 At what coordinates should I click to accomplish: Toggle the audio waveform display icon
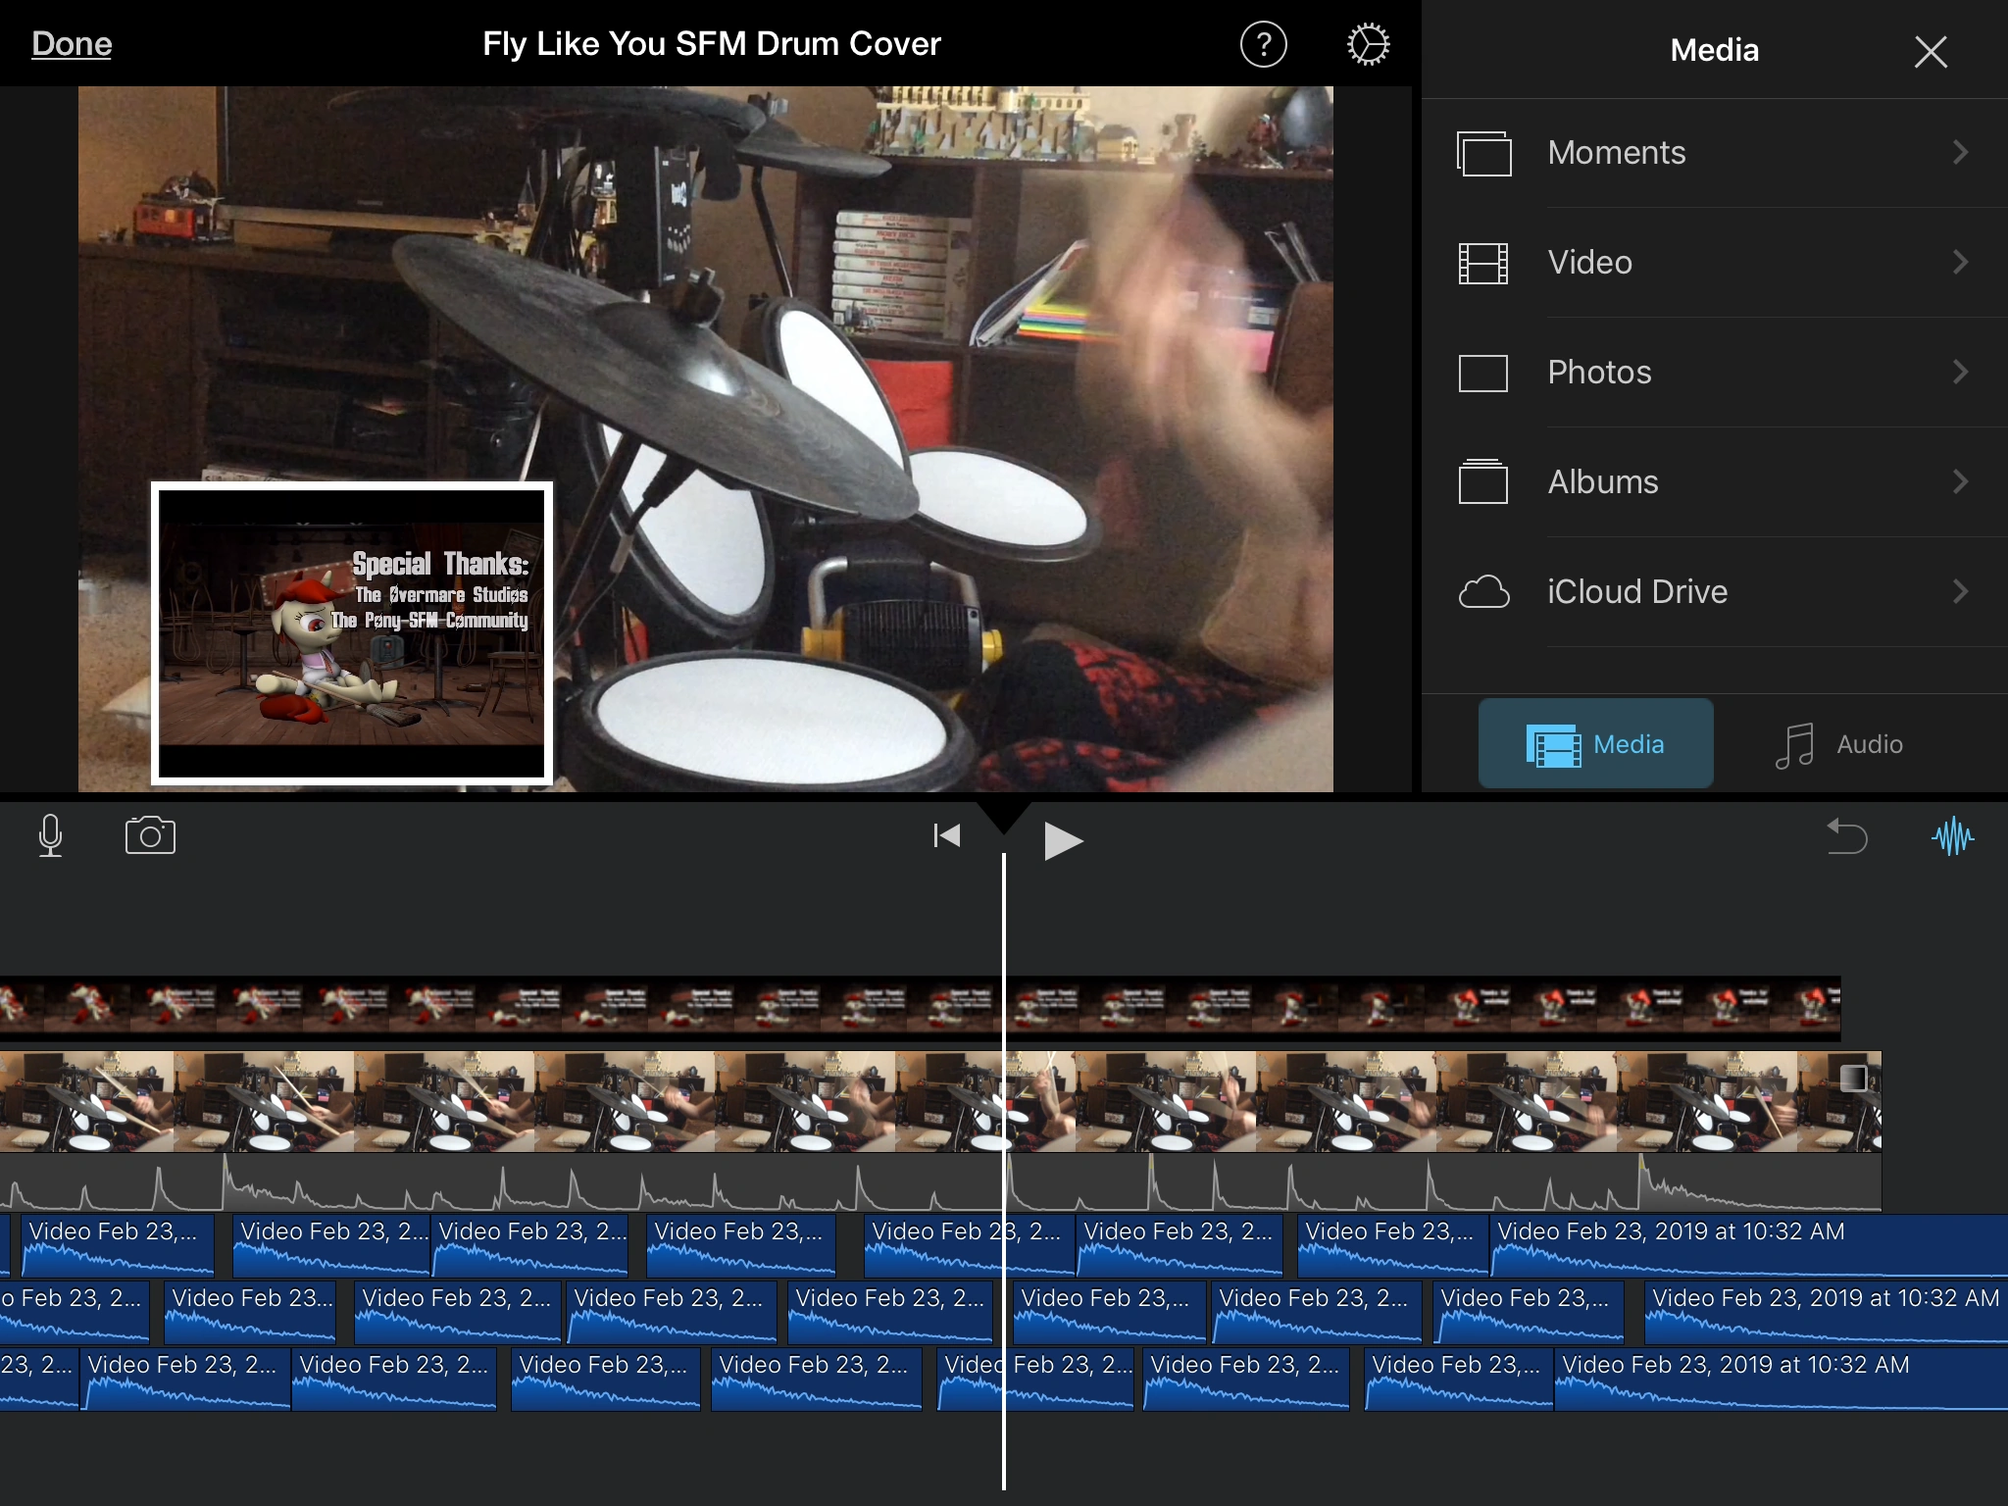[1952, 836]
